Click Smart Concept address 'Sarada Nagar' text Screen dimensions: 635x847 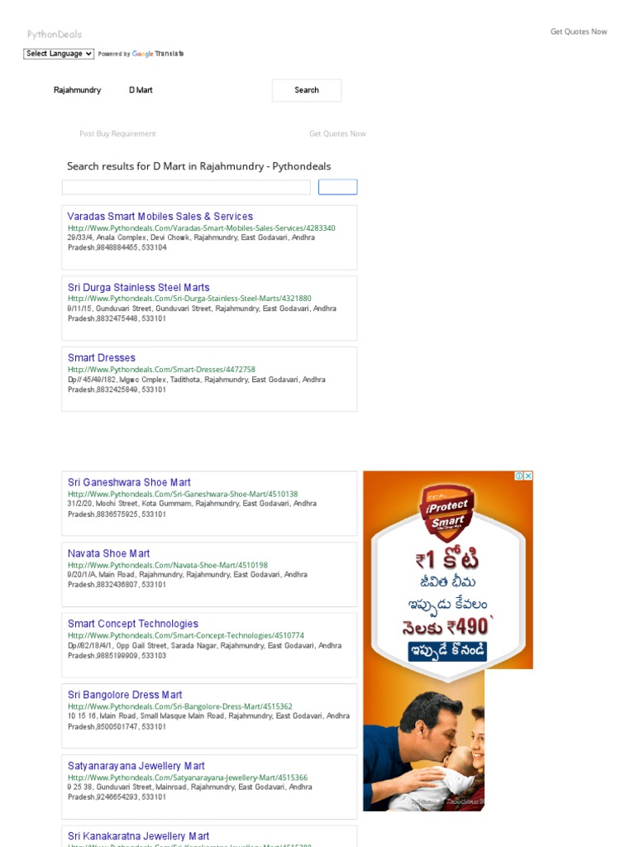(193, 645)
